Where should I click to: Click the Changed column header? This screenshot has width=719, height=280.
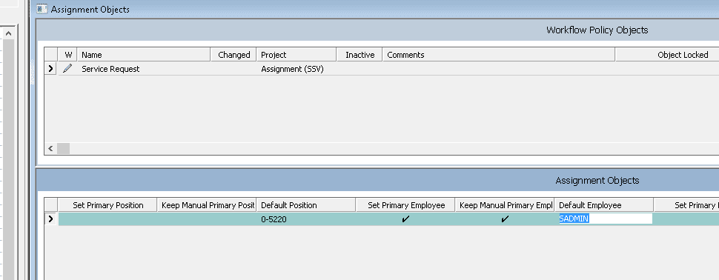coord(233,55)
